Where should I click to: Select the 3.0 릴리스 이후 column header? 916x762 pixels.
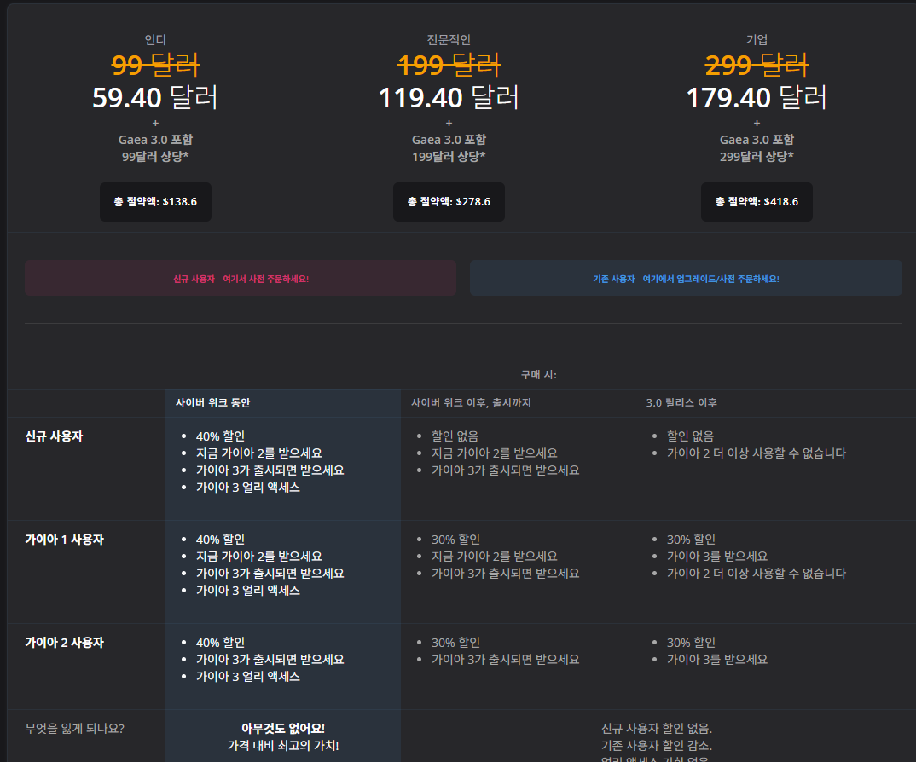681,402
